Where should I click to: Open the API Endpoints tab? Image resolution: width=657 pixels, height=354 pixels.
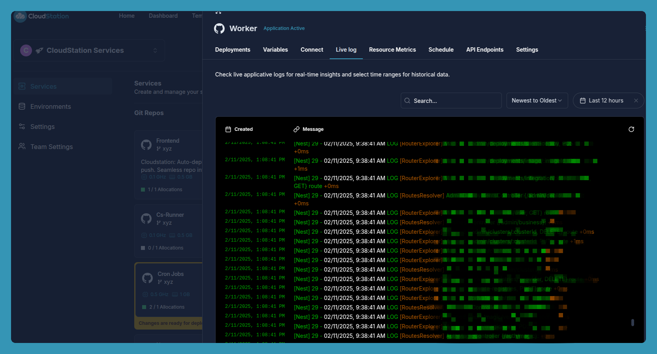click(485, 50)
